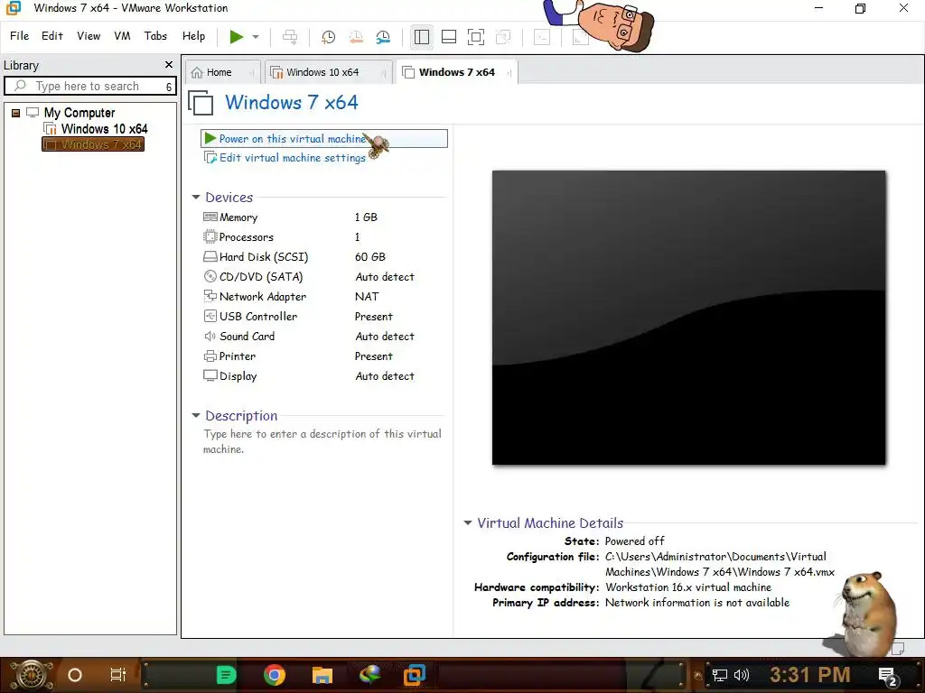The image size is (925, 693).
Task: Collapse the Devices section
Action: (196, 198)
